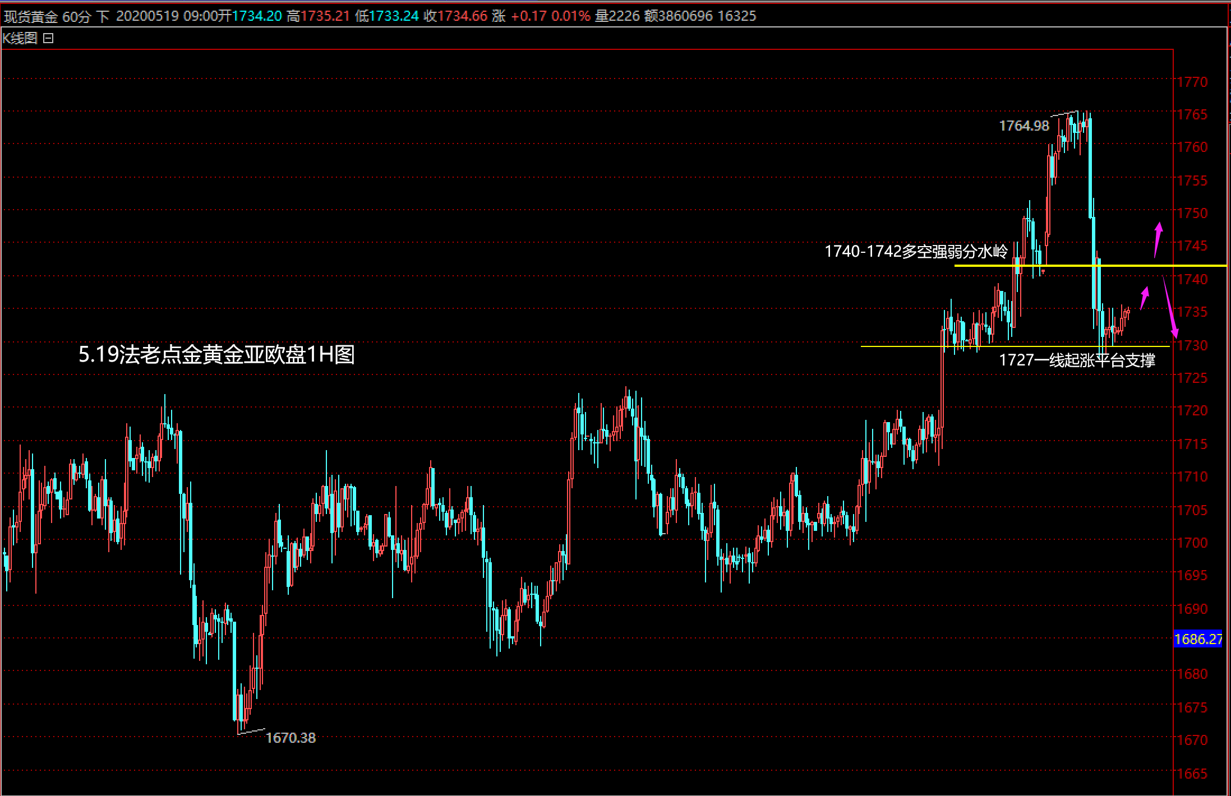Click the 现货黄金 instrument name

point(31,16)
